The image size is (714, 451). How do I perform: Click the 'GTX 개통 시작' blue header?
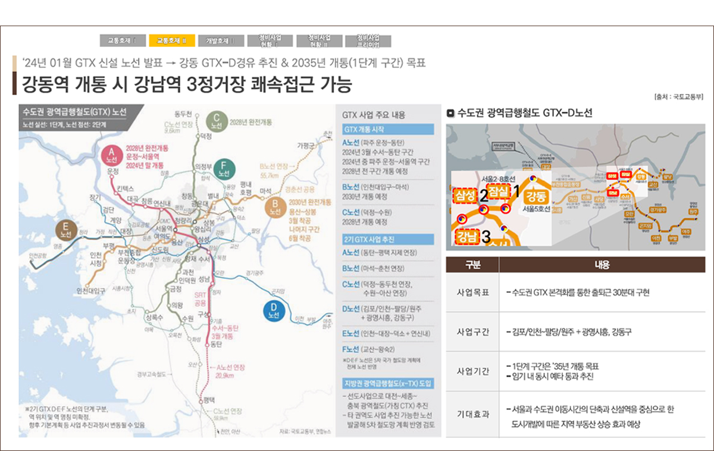coord(387,129)
